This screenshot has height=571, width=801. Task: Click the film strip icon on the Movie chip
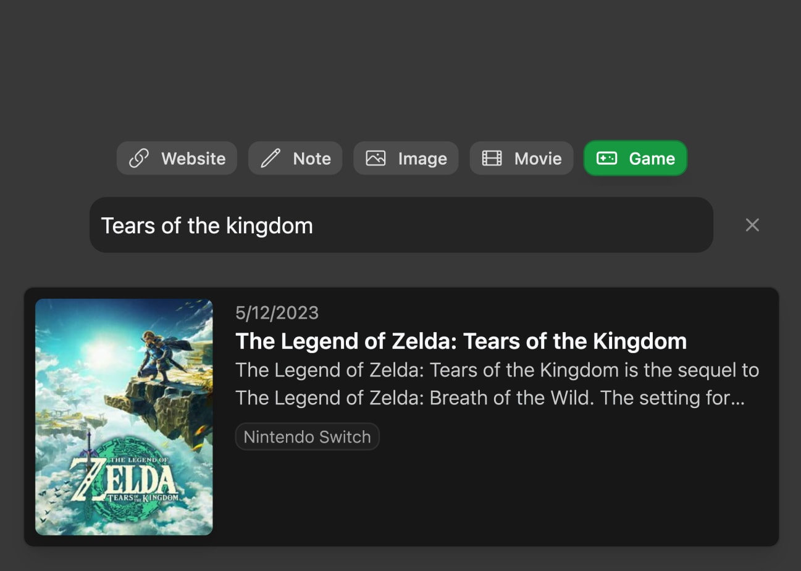click(492, 159)
